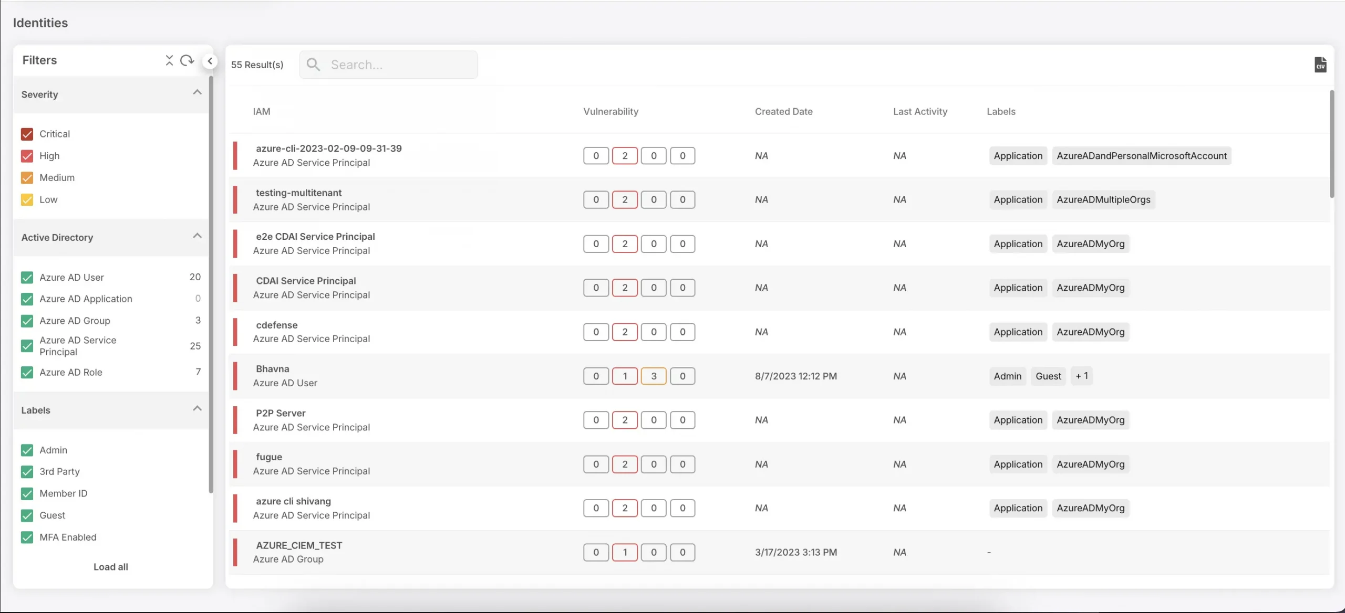The image size is (1345, 613).
Task: Click the red severity indicator for azure-cli-2023
Action: [235, 155]
